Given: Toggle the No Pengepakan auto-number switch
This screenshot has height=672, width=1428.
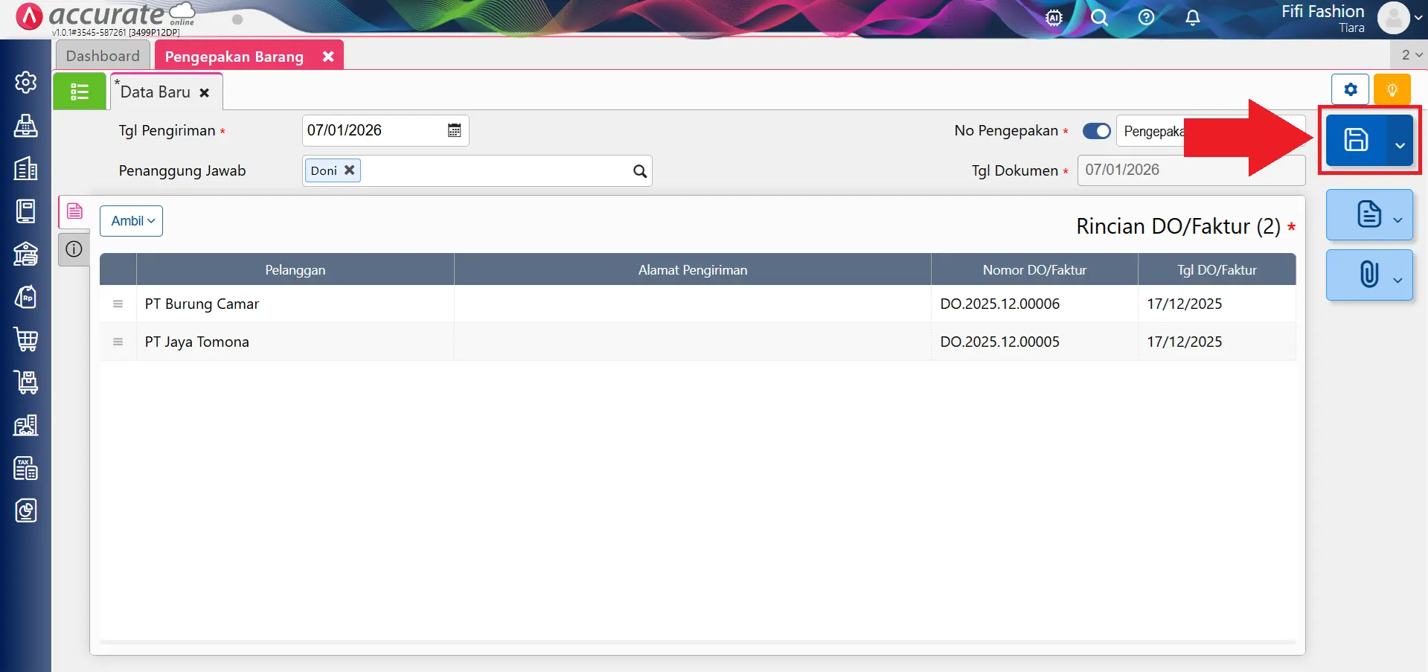Looking at the screenshot, I should (1096, 131).
